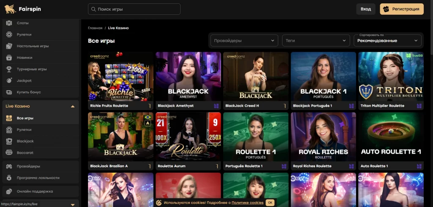The width and height of the screenshot is (433, 207).
Task: Accept cookies with the OK button
Action: pos(270,203)
